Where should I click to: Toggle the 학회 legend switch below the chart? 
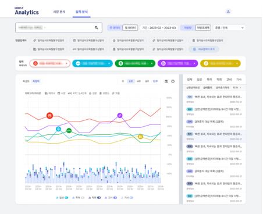[x=99, y=198]
